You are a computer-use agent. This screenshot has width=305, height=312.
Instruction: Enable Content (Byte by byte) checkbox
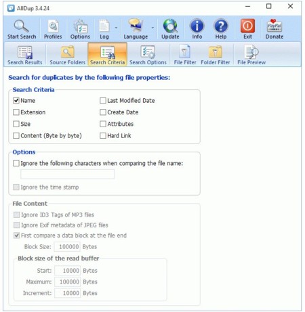(16, 135)
